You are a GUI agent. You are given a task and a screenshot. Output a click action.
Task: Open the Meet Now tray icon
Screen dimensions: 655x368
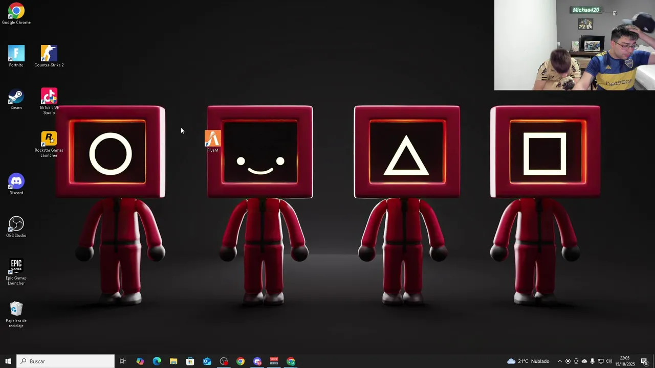coord(576,361)
